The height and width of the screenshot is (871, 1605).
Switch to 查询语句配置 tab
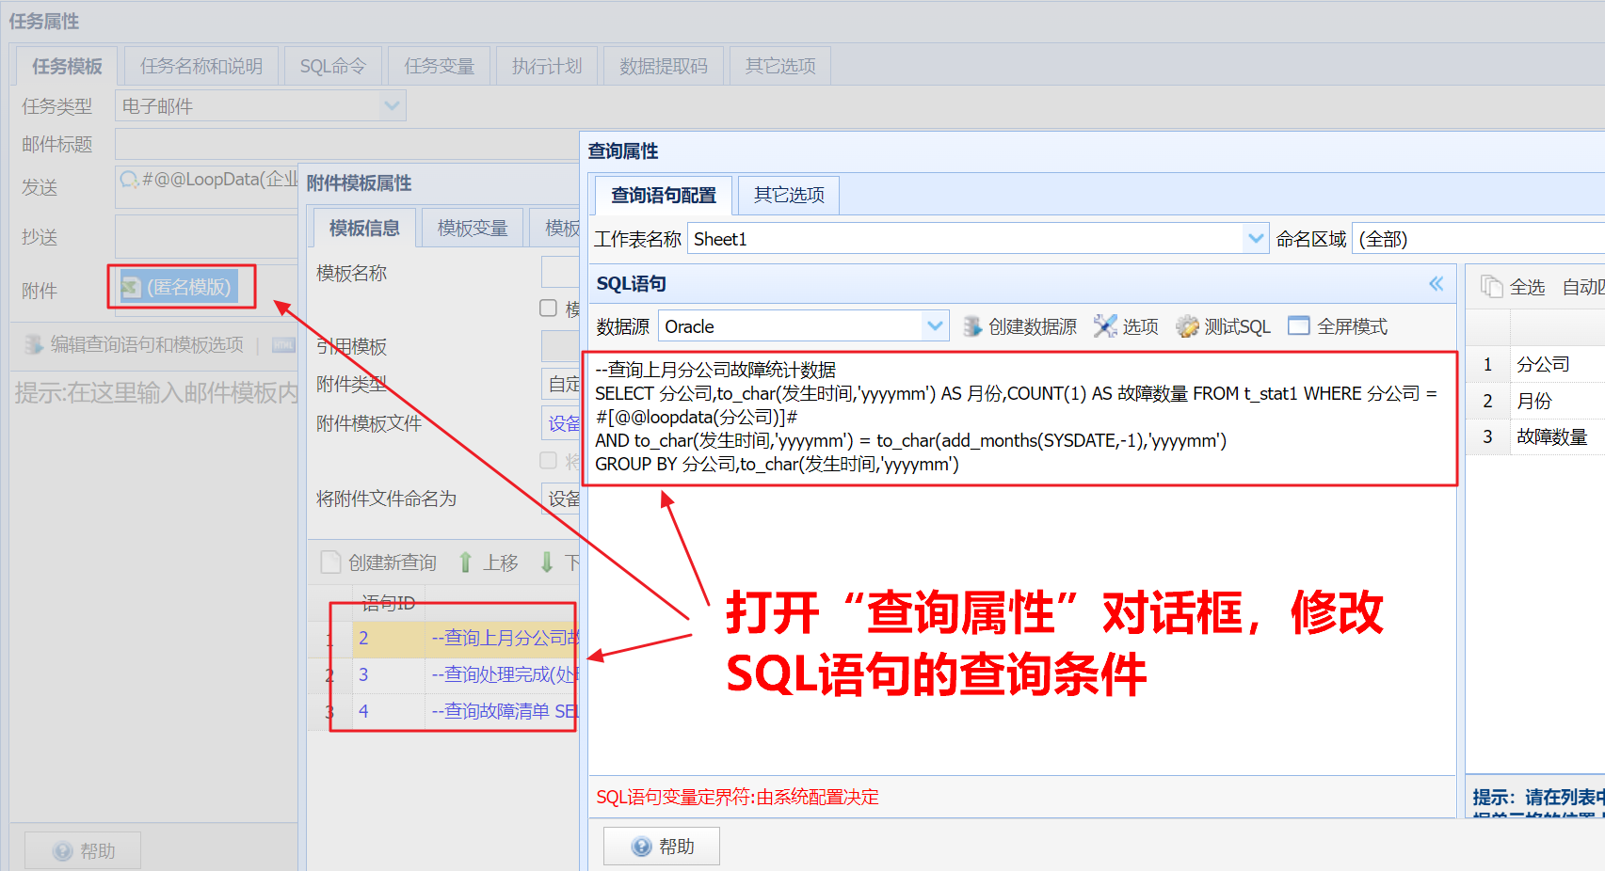coord(663,195)
